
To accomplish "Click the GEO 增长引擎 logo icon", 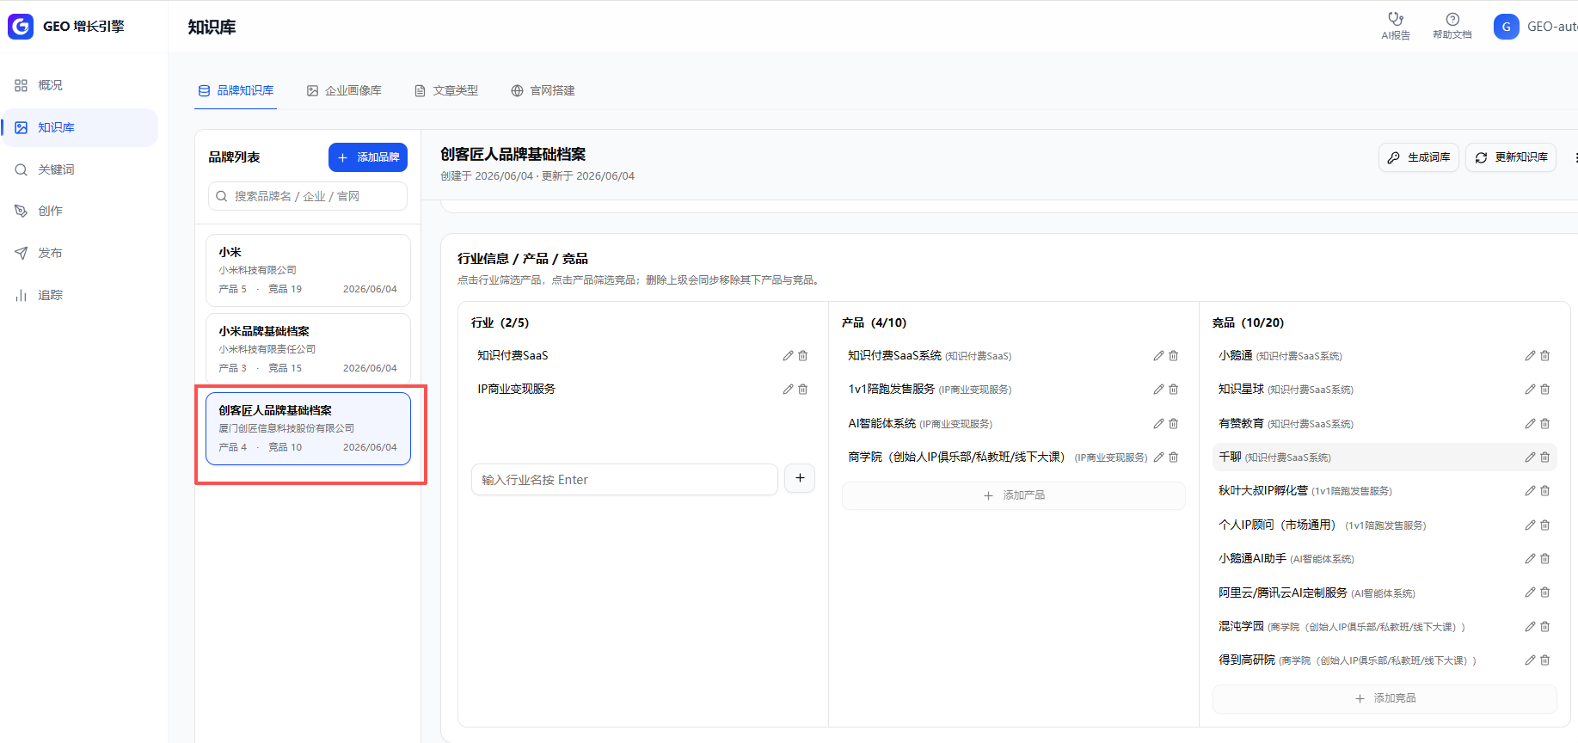I will (x=21, y=27).
